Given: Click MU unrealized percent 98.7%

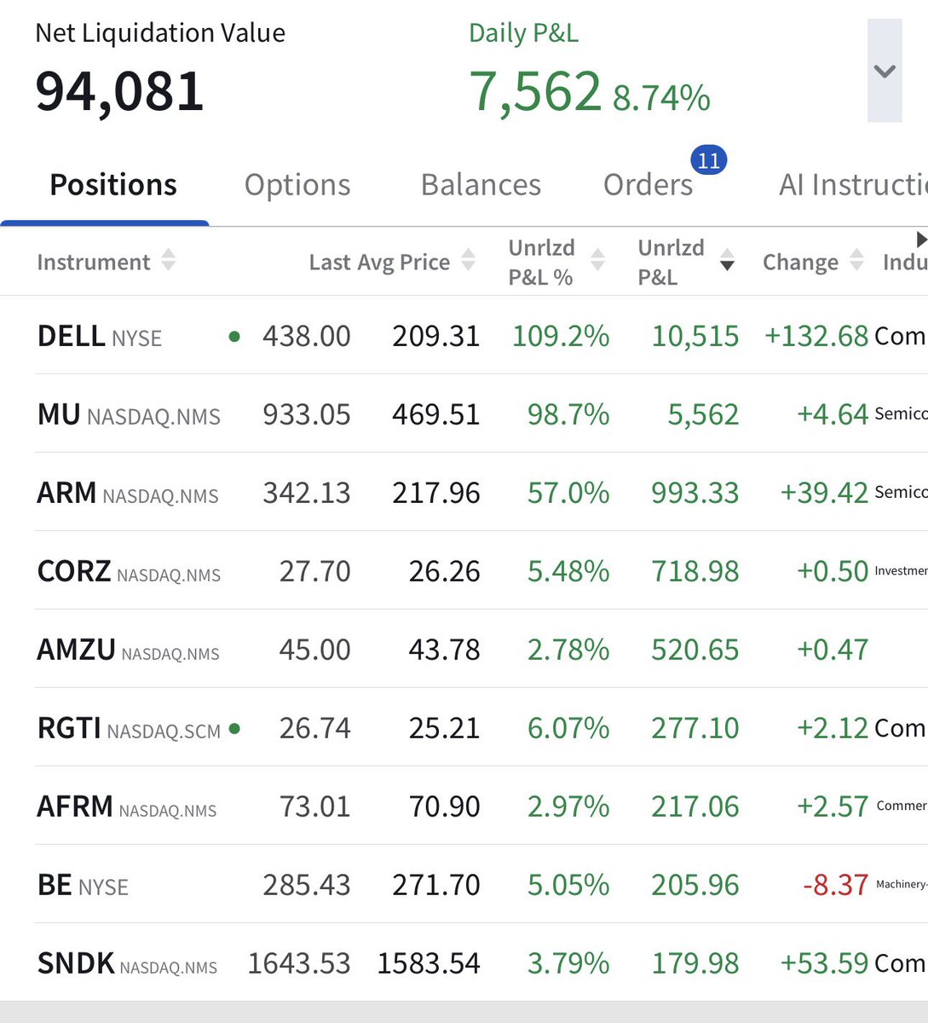Looking at the screenshot, I should pos(568,414).
